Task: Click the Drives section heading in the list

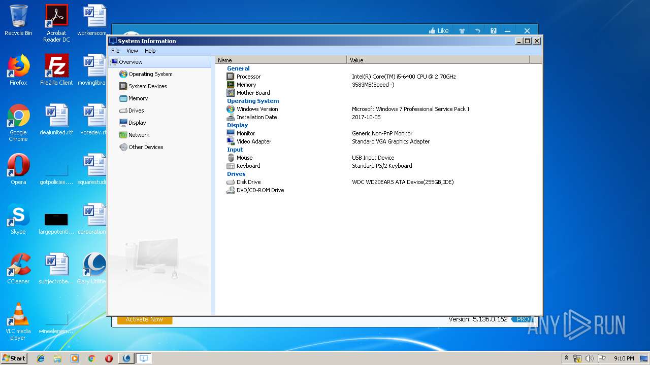Action: [x=236, y=174]
